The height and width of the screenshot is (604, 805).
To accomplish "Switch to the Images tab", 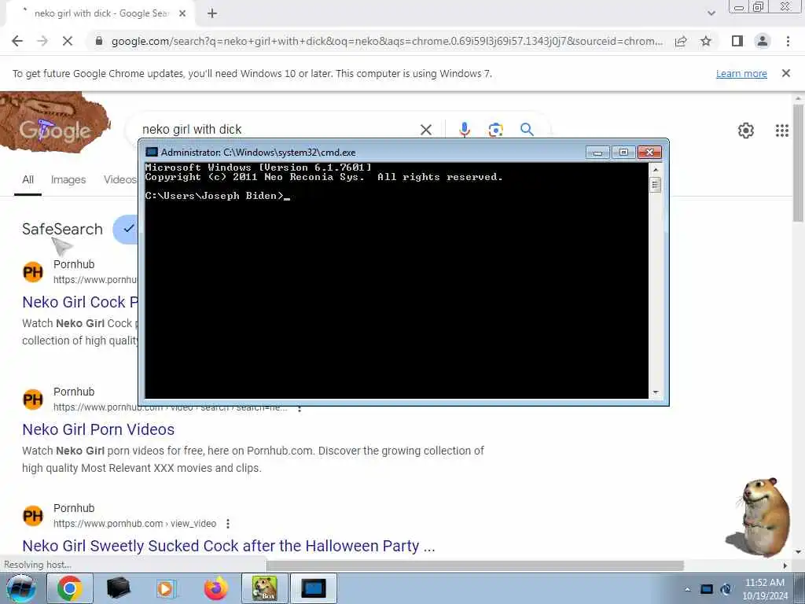I will (68, 180).
